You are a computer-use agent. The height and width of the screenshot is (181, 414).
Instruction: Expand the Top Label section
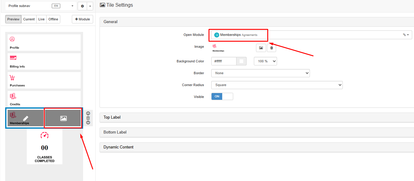pos(112,117)
